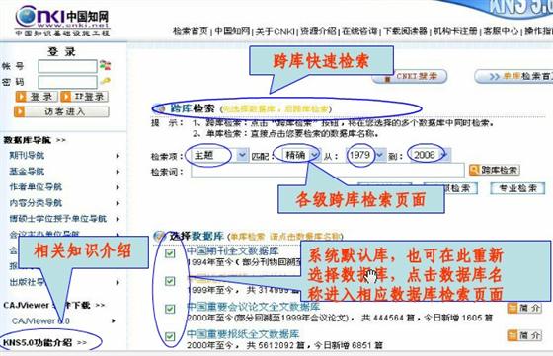This screenshot has width=553, height=356.
Task: Click the 简介 icon for conference papers database
Action: [x=513, y=308]
